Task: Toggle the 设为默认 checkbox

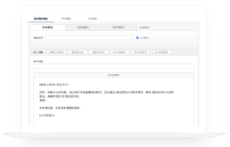Action: tap(138, 38)
